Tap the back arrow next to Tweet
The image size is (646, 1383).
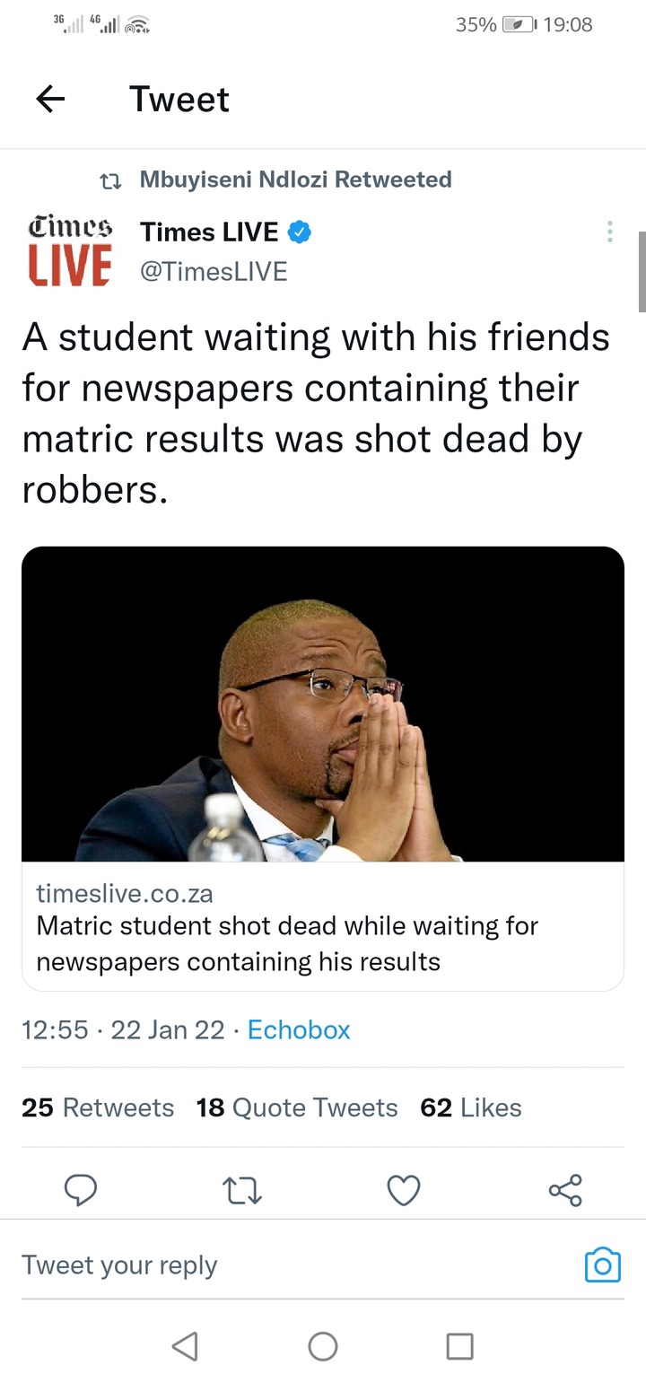(50, 99)
